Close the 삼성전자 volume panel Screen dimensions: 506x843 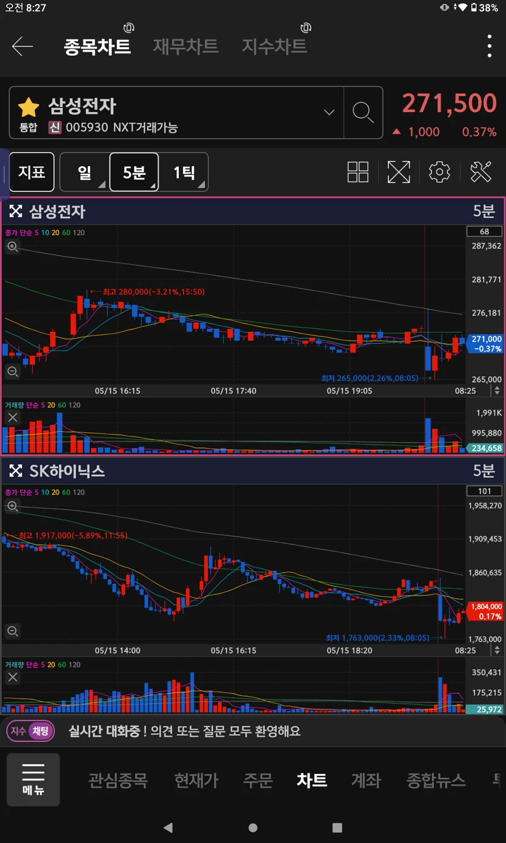[13, 417]
